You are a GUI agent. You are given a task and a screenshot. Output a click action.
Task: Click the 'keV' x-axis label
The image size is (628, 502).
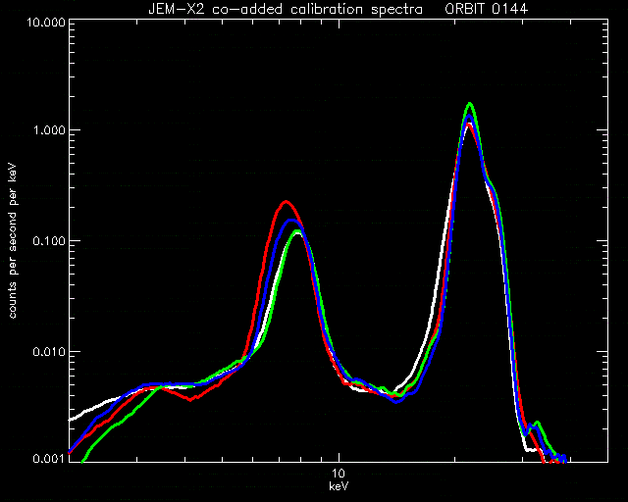339,486
